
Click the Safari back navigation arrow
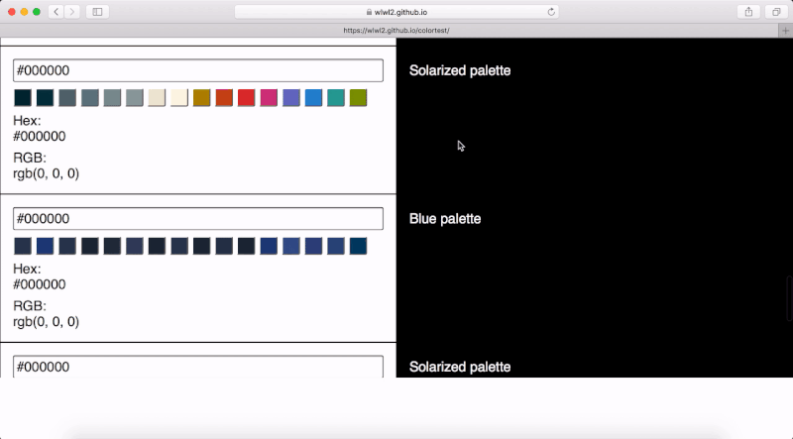coord(55,12)
